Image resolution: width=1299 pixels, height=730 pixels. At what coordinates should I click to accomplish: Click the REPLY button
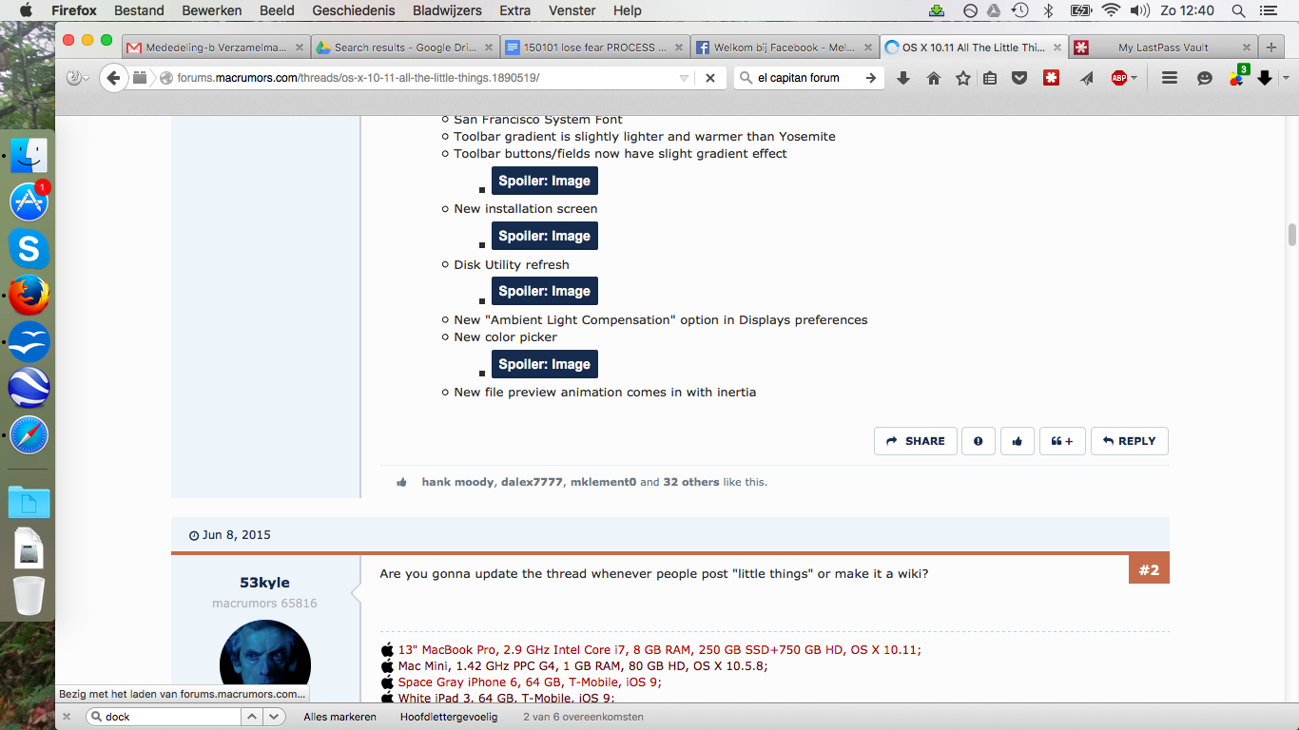coord(1129,441)
